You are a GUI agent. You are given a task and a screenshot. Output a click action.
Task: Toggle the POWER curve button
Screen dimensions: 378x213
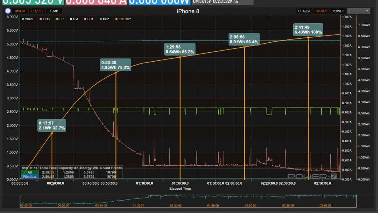(x=338, y=11)
